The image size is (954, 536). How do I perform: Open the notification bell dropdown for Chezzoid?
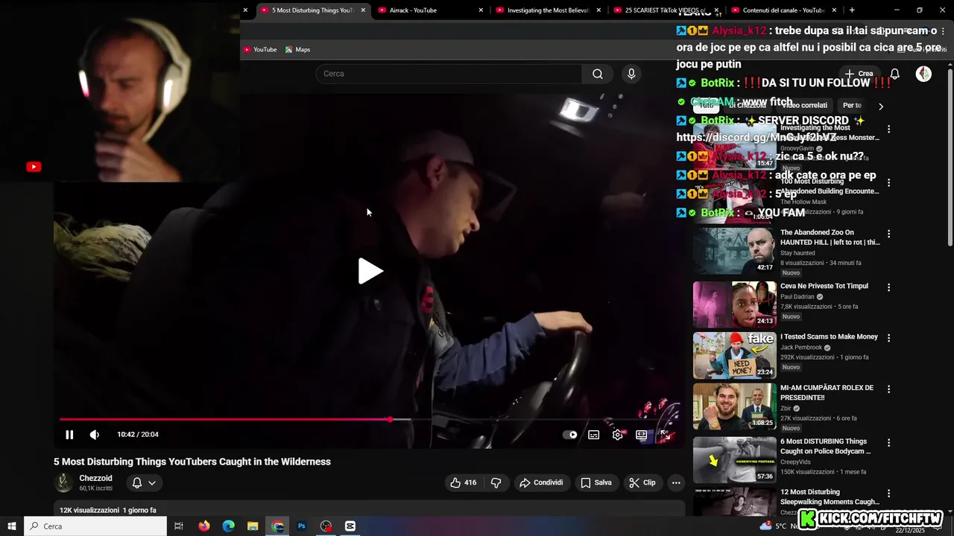click(x=144, y=482)
